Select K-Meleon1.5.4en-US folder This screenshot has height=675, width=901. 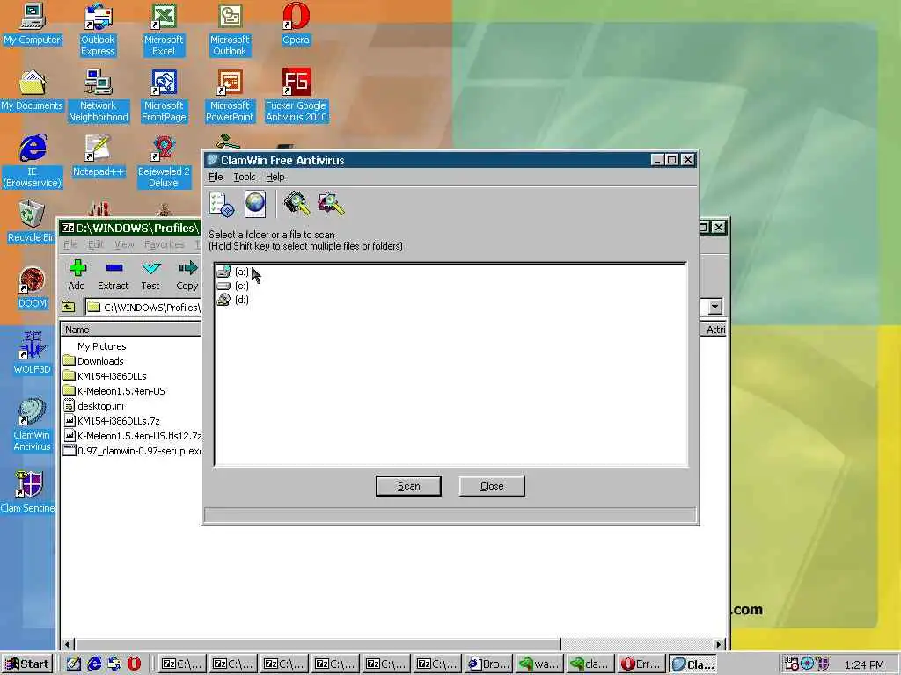(114, 391)
